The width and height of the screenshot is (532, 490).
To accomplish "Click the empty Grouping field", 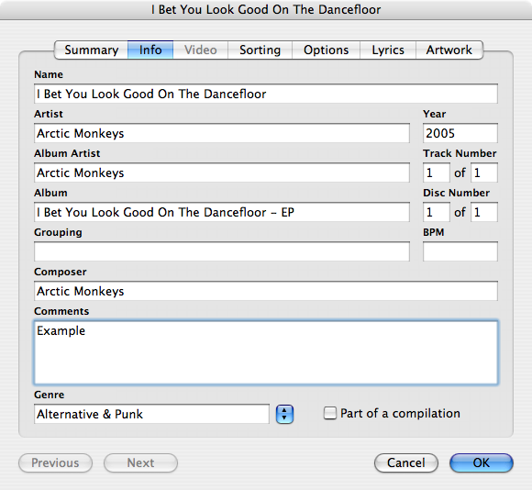I will tap(222, 251).
